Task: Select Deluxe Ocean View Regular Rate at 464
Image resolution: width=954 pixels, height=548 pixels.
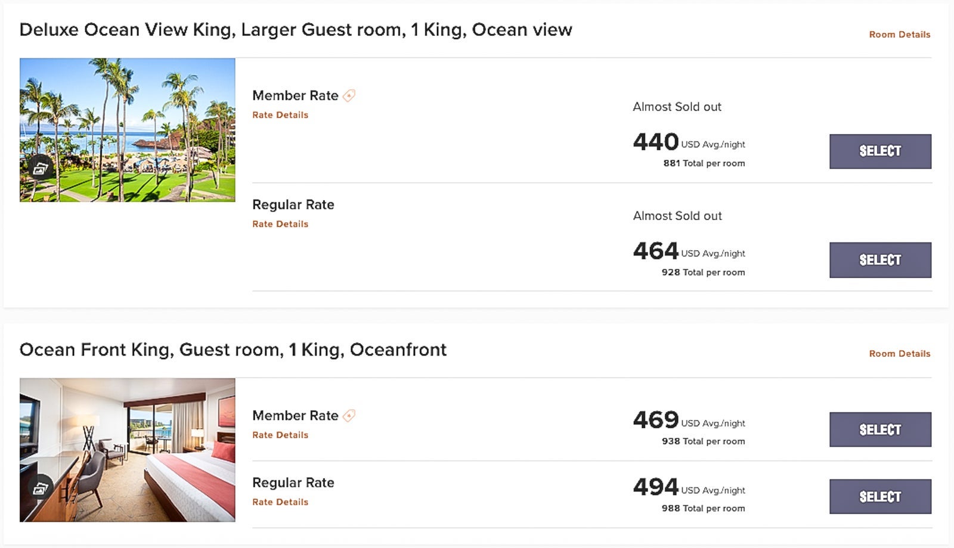Action: point(879,260)
